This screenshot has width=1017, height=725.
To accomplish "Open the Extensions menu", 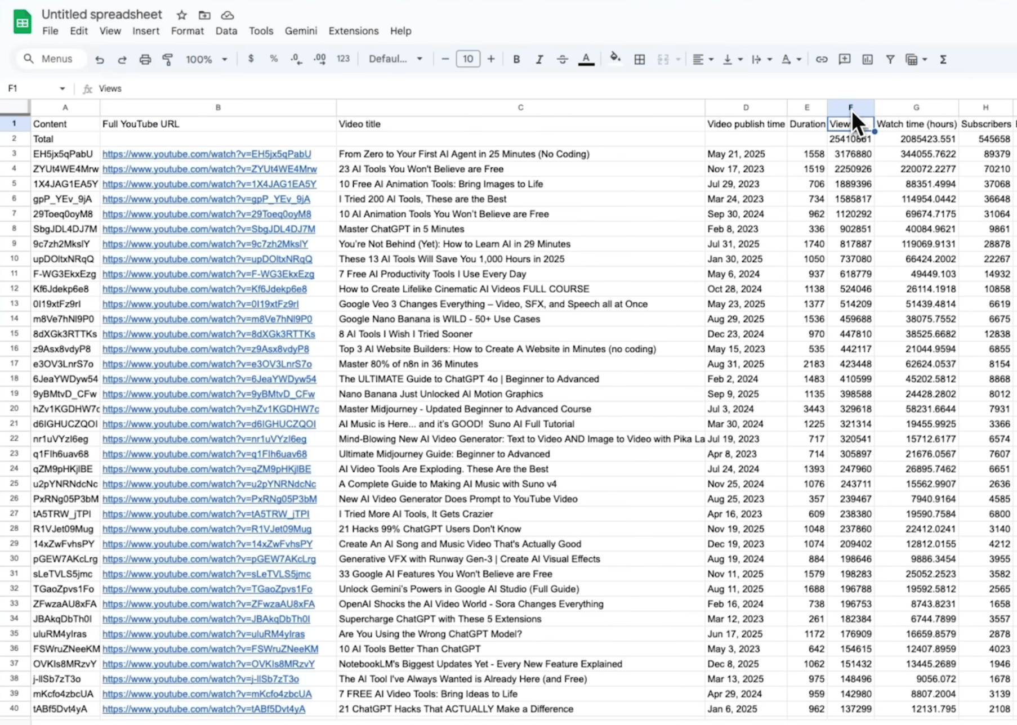I will coord(354,31).
